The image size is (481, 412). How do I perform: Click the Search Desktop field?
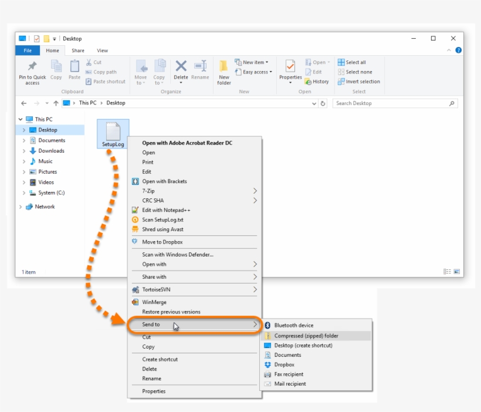point(395,103)
